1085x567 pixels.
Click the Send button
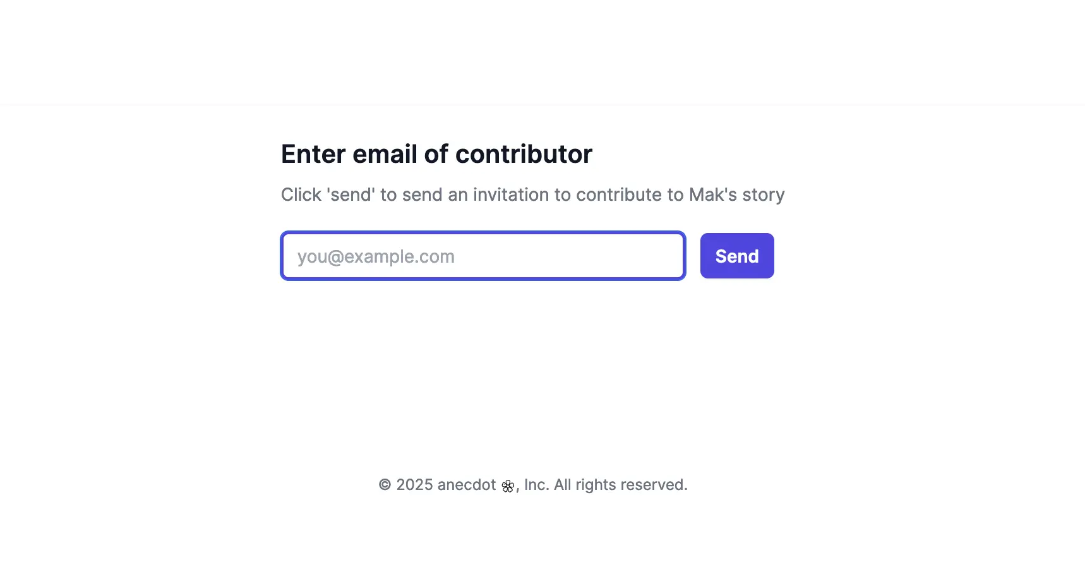pyautogui.click(x=737, y=256)
